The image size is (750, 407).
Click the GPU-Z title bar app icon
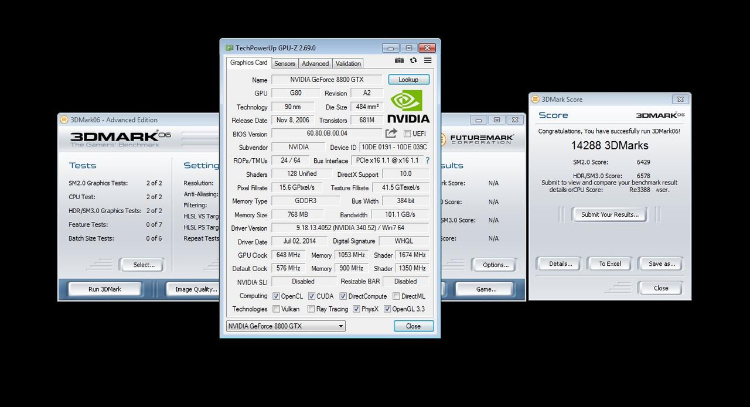(x=229, y=47)
